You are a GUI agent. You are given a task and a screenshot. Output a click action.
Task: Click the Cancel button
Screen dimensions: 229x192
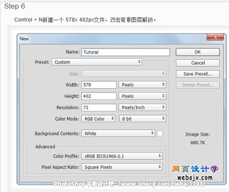[x=198, y=63]
